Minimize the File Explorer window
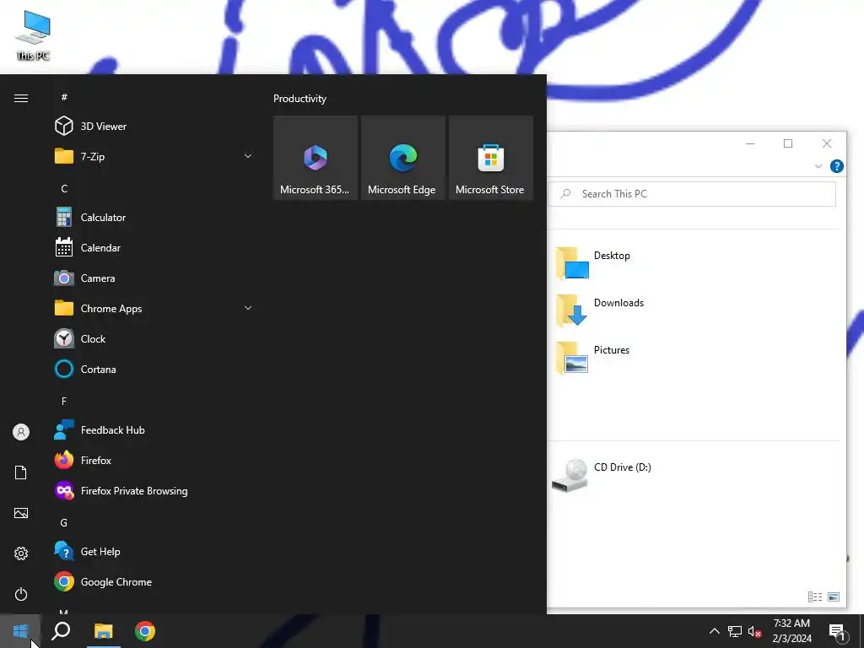Screen dimensions: 864x648 pos(750,143)
